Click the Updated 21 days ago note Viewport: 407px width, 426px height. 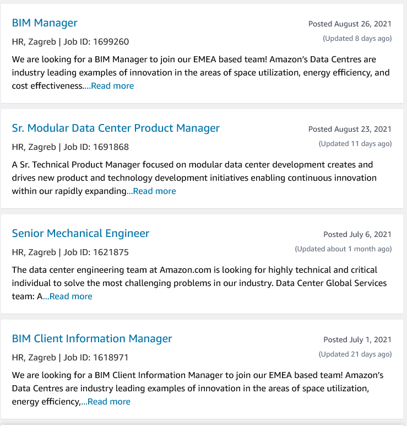click(355, 354)
